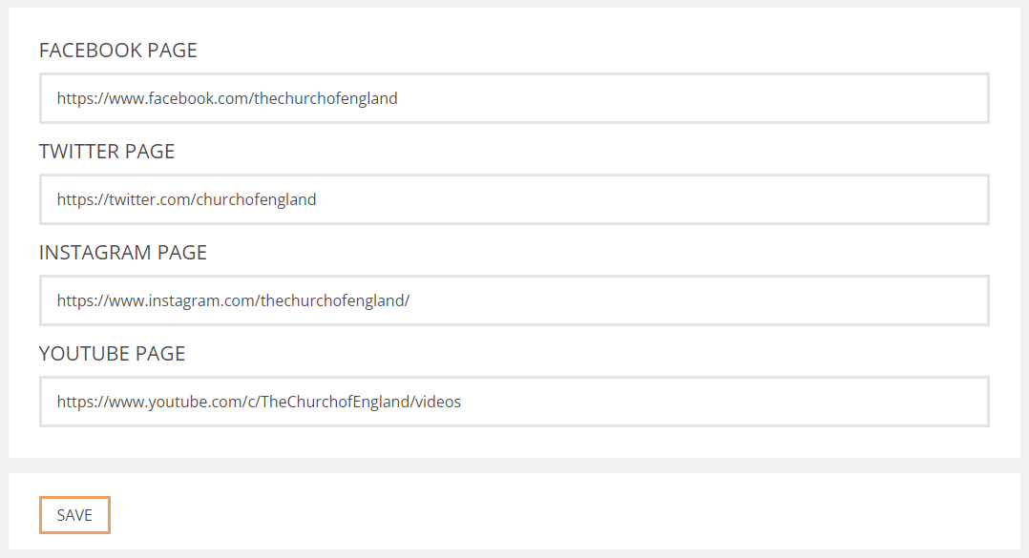Image resolution: width=1029 pixels, height=558 pixels.
Task: Click 'TheChurchofEngland' in the YouTube URL
Action: tap(336, 402)
